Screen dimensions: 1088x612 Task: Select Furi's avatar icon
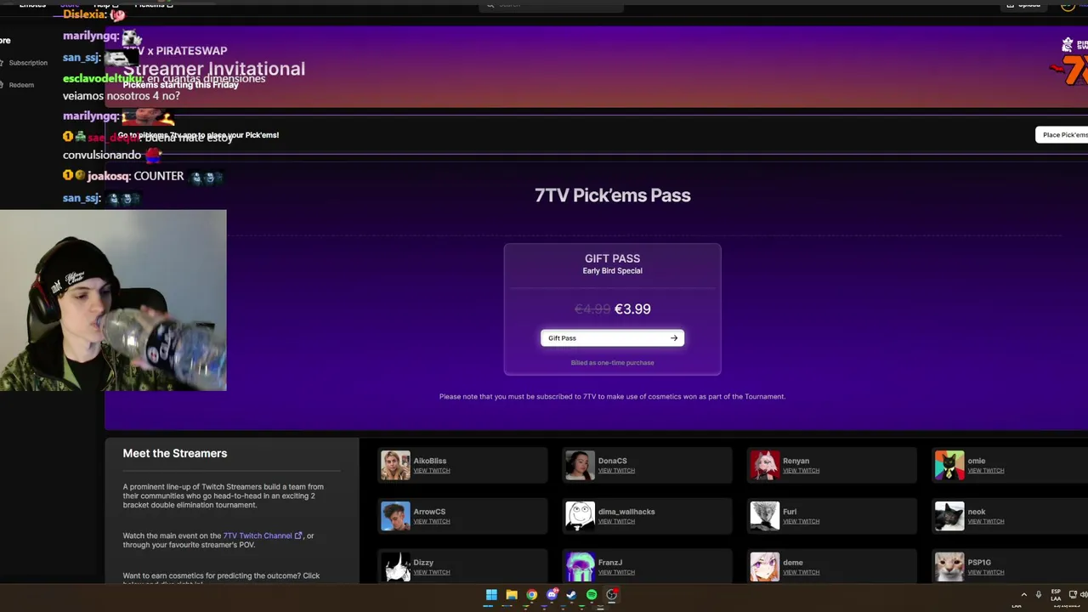coord(764,516)
